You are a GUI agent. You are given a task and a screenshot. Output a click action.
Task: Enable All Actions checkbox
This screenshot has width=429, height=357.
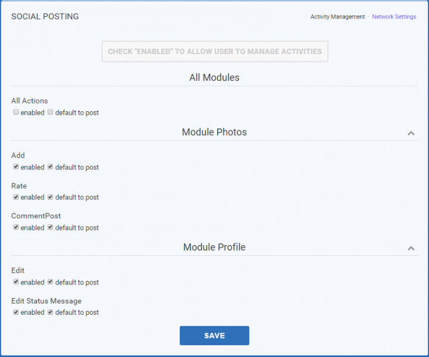click(x=16, y=112)
